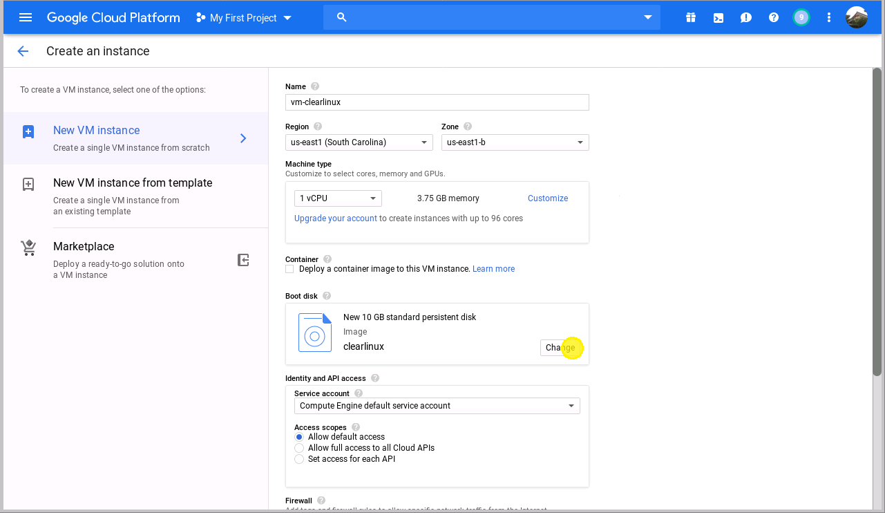Open the 1 vCPU machine type dropdown
Image resolution: width=885 pixels, height=513 pixels.
[x=339, y=198]
